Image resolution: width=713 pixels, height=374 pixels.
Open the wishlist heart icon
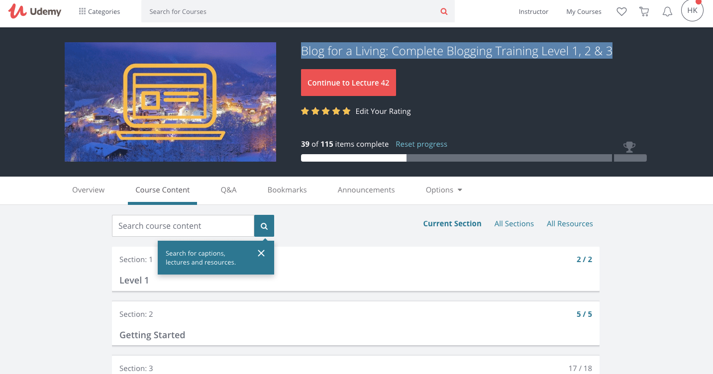(621, 11)
